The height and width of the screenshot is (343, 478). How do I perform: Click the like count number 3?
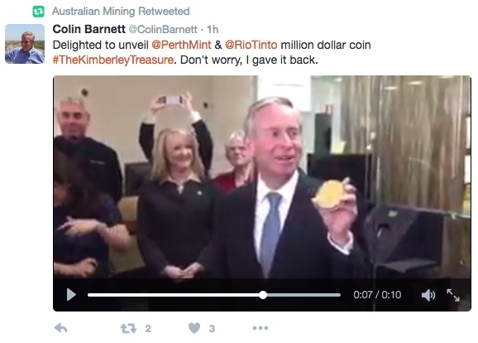(x=212, y=329)
